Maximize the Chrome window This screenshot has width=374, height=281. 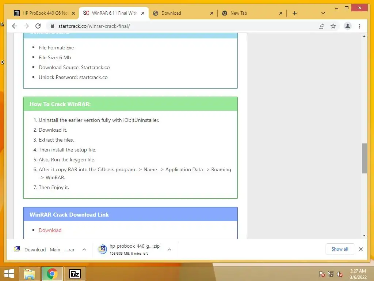(x=347, y=8)
